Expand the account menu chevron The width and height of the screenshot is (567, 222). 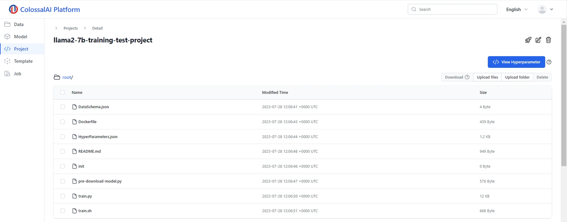click(551, 9)
